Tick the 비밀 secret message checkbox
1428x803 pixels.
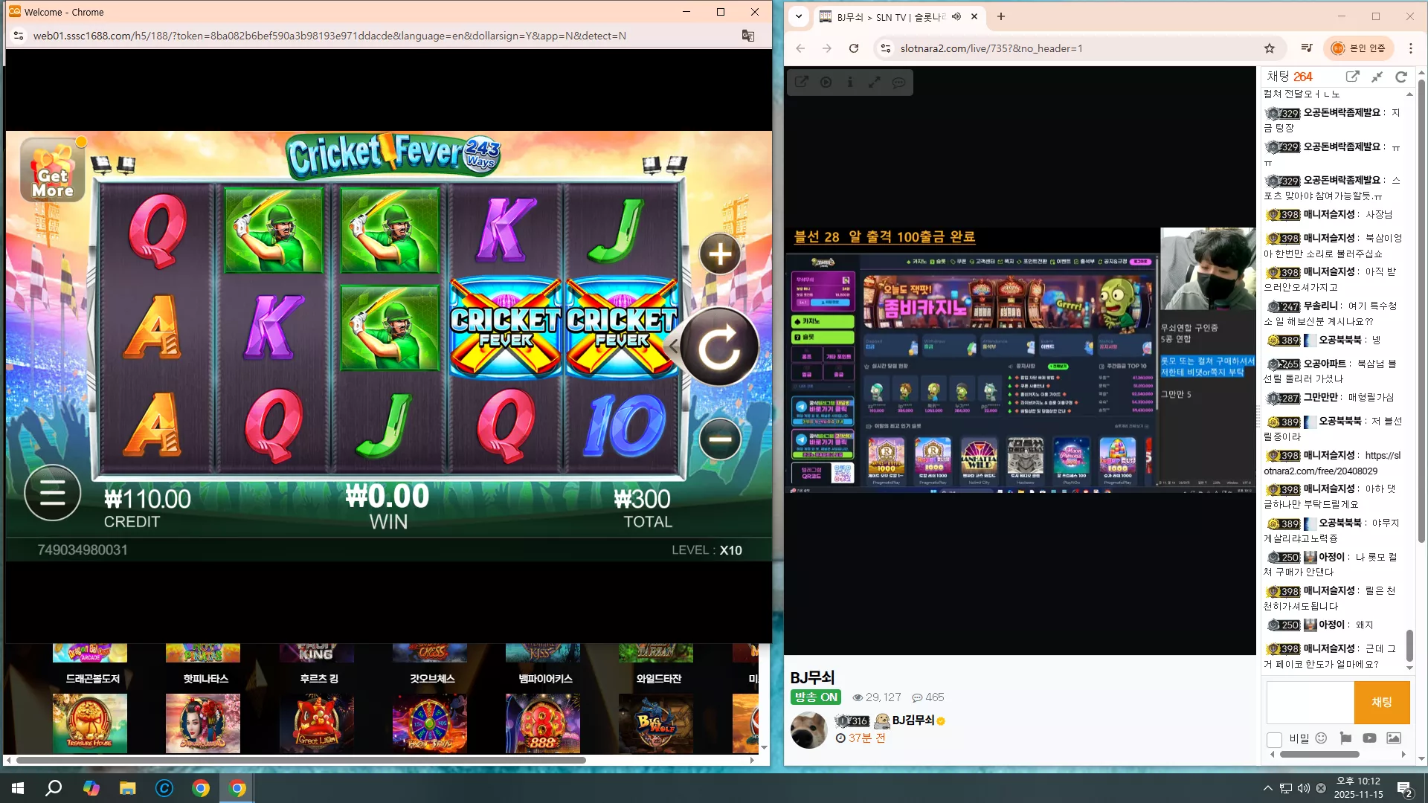coord(1274,739)
